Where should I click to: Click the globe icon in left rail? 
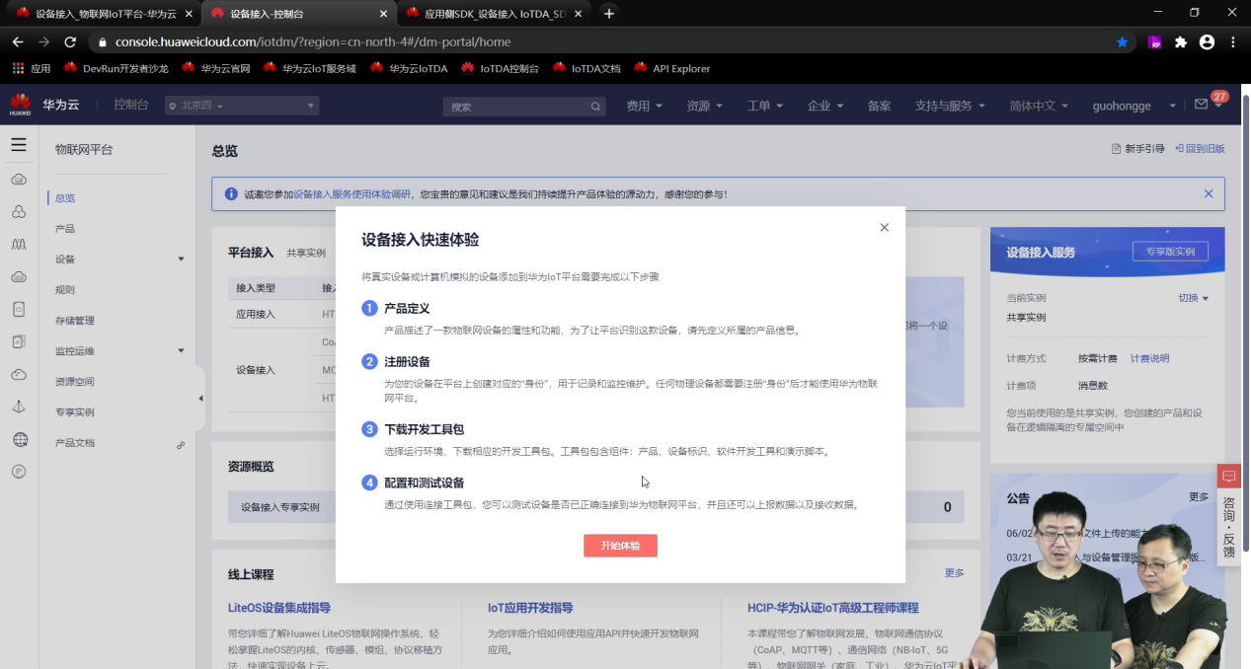[x=19, y=440]
